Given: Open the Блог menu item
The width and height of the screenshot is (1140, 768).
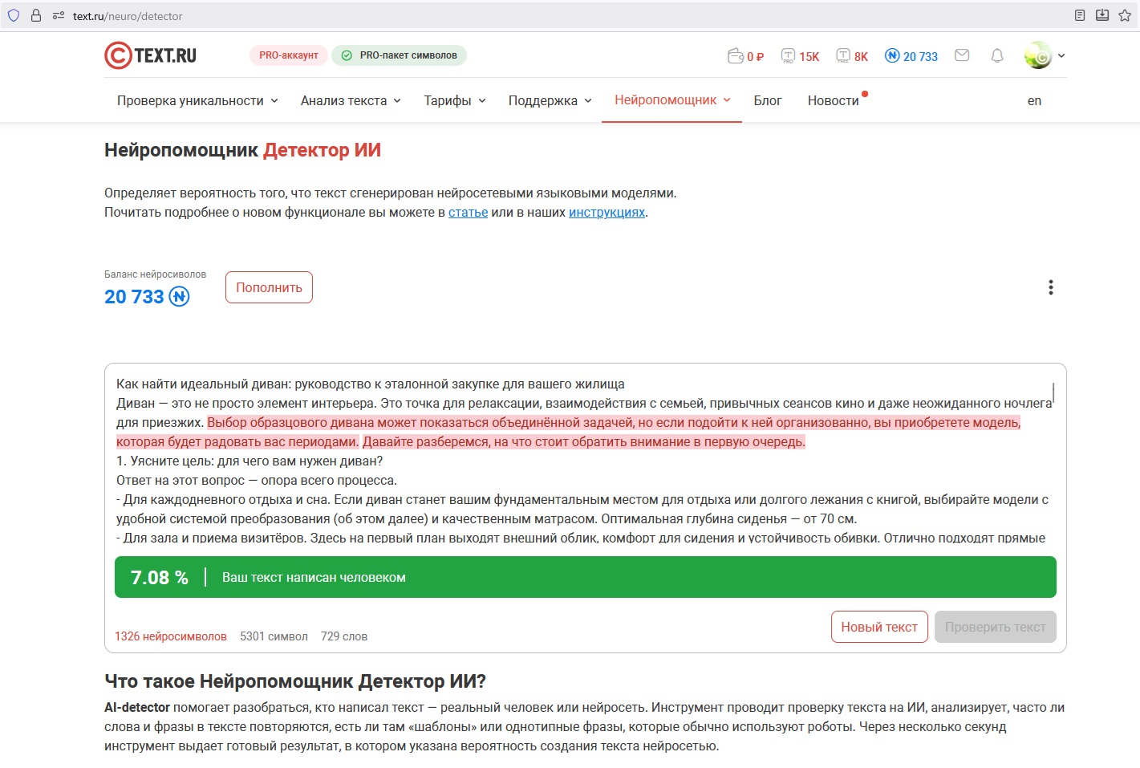Looking at the screenshot, I should [x=767, y=100].
